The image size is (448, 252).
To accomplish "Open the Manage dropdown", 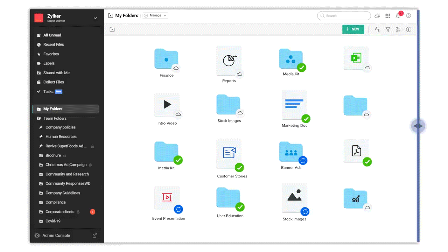I will coord(155,15).
